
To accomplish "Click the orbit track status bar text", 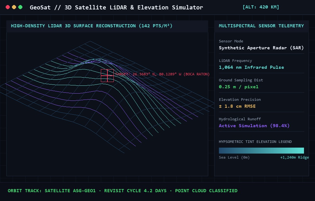I will coord(123,191).
